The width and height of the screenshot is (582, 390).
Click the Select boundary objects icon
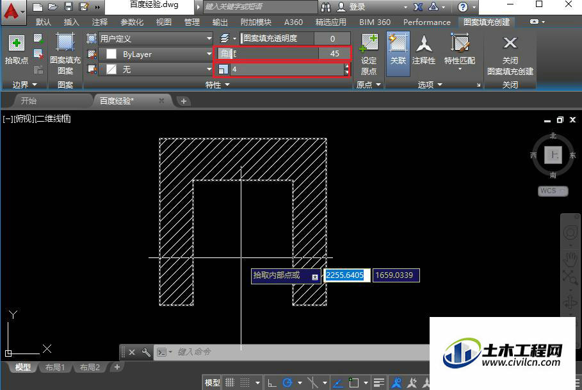[x=38, y=38]
